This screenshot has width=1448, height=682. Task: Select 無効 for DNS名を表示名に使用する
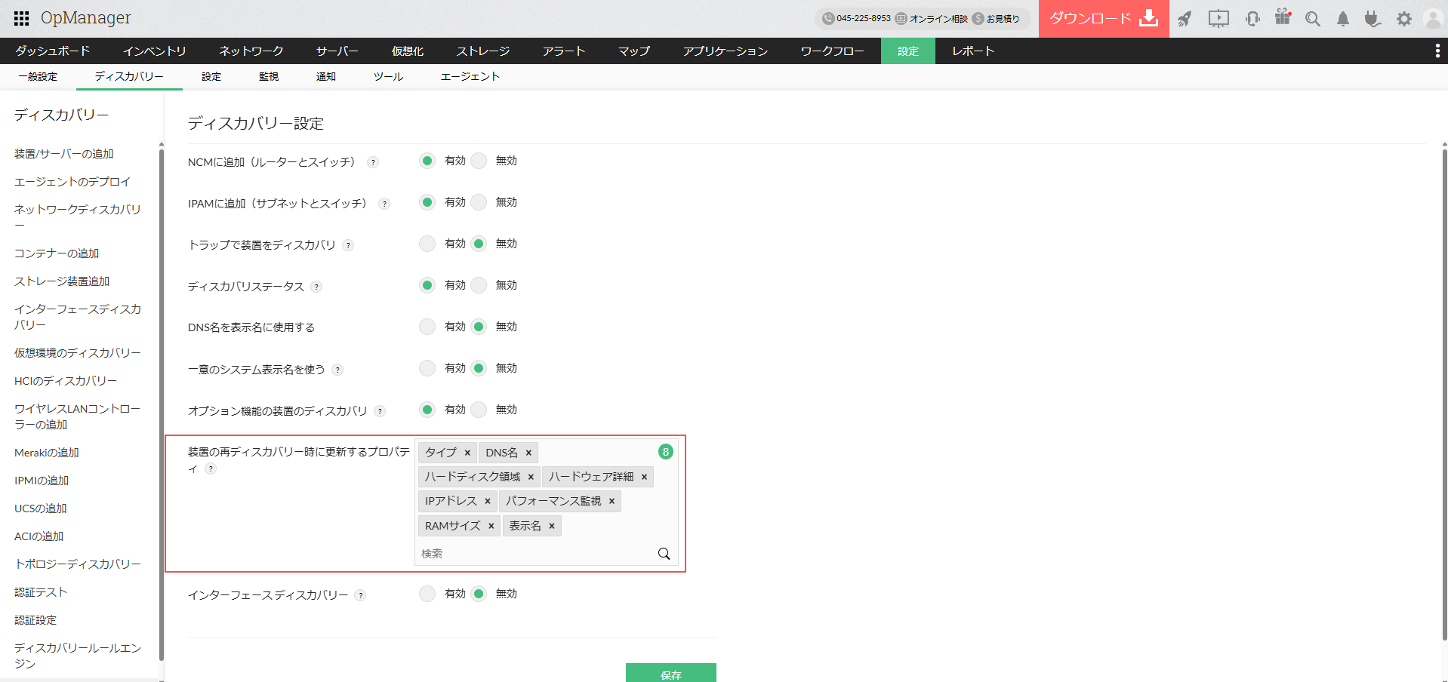(479, 327)
